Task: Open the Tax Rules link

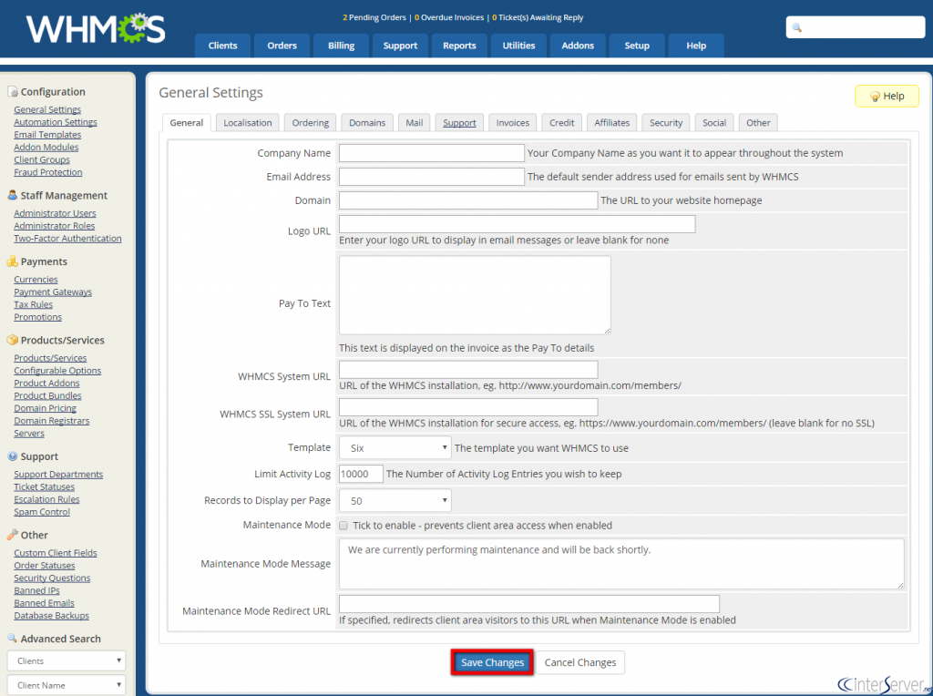Action: [34, 304]
